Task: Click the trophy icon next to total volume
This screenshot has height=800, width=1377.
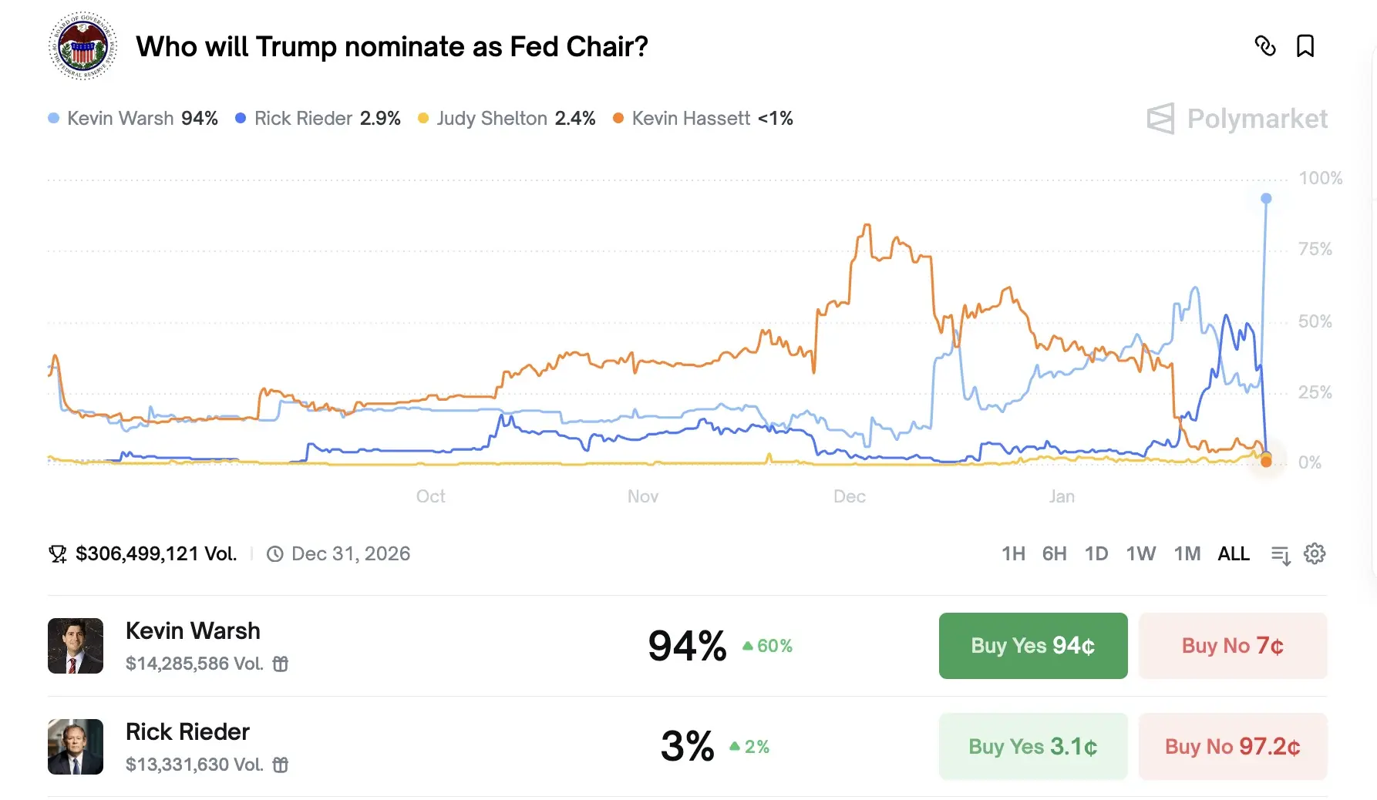Action: pyautogui.click(x=58, y=554)
